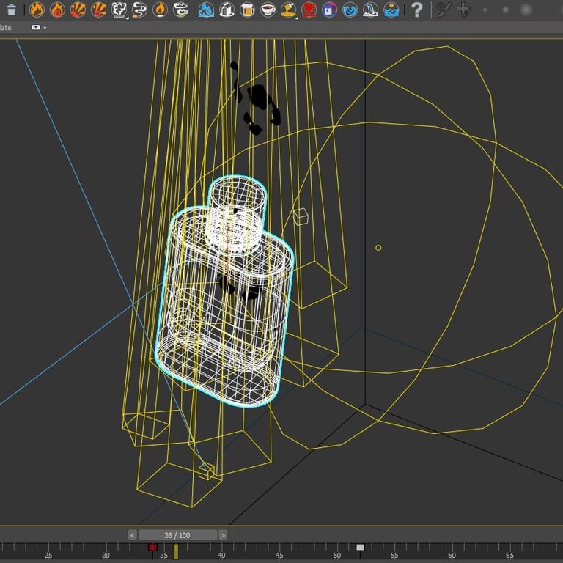This screenshot has height=563, width=563.
Task: Choose the ocean waves preset icon
Action: (391, 10)
